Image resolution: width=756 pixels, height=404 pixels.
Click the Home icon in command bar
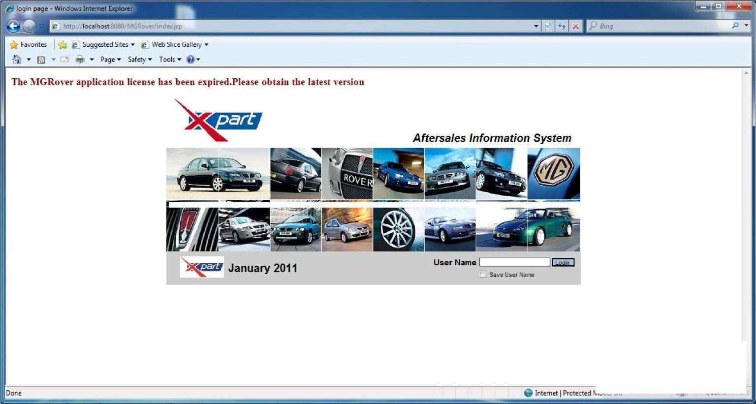tap(17, 60)
